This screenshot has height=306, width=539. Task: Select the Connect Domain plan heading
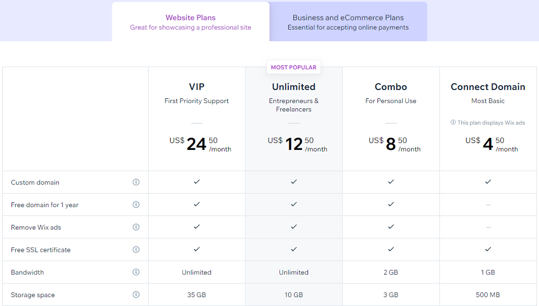click(488, 87)
